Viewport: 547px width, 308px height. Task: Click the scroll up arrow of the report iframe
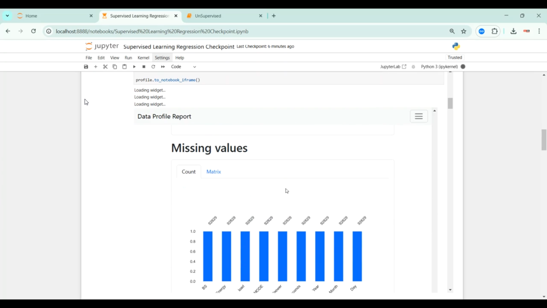pos(434,111)
